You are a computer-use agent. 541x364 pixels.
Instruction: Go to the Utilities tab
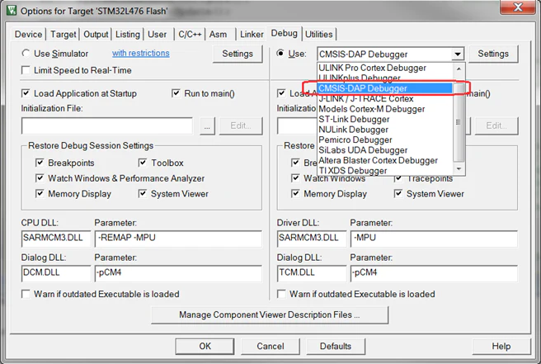(319, 35)
